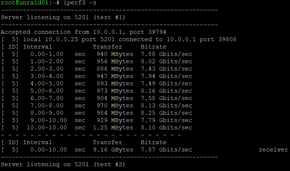
Task: Click the 9.16 GBytes summary total
Action: [113, 150]
